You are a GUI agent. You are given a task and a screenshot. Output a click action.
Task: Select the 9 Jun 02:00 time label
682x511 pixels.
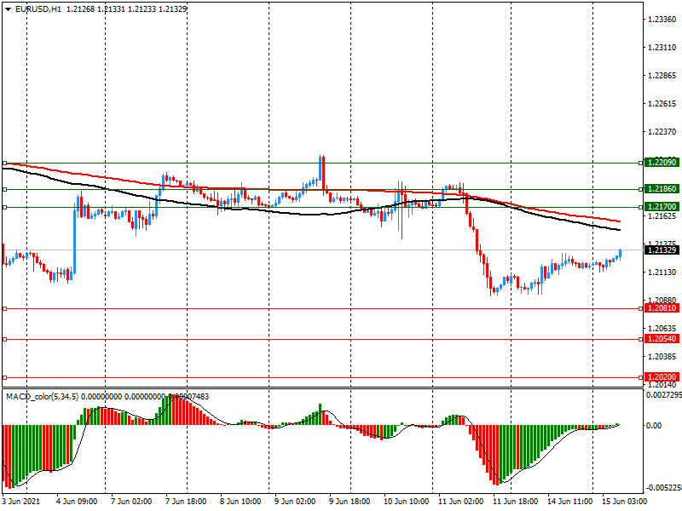pyautogui.click(x=295, y=503)
